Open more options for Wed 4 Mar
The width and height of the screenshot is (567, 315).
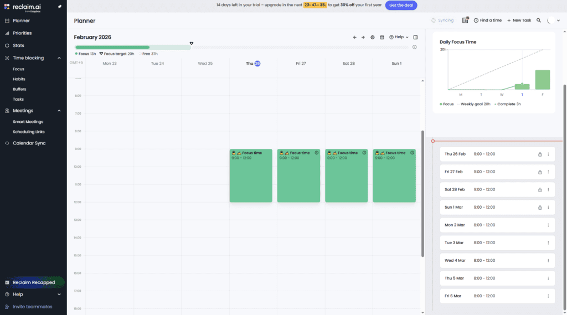pos(548,261)
